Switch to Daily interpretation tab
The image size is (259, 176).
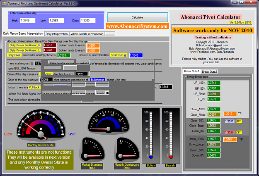coord(57,34)
